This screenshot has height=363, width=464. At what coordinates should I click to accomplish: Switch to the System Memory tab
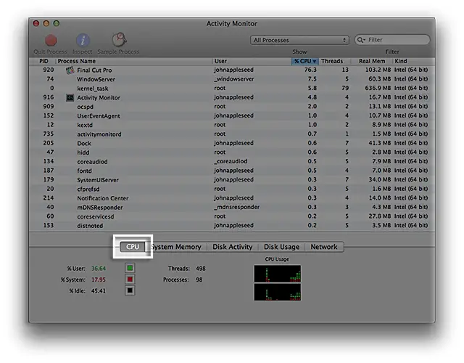point(176,247)
